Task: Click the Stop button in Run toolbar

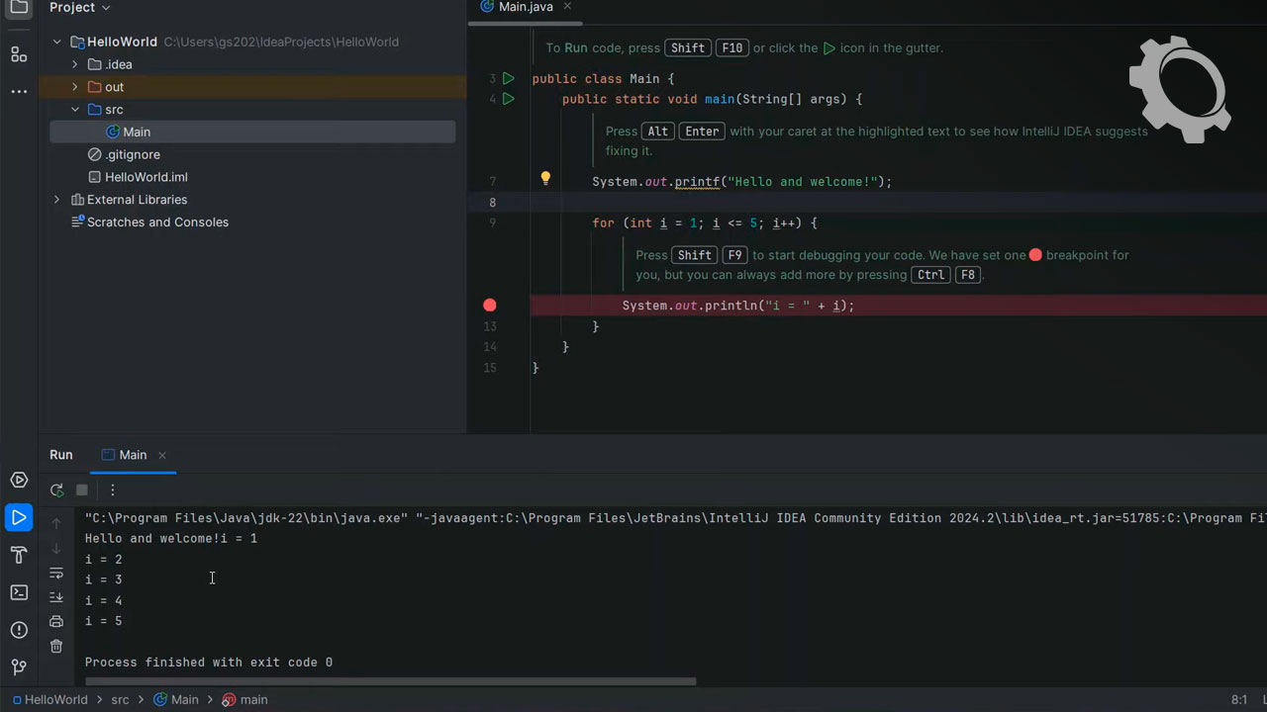Action: [82, 489]
